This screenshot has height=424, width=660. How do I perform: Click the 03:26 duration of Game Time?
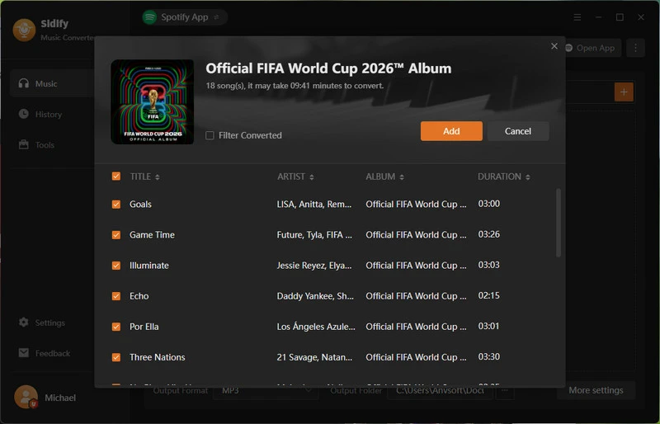click(488, 234)
